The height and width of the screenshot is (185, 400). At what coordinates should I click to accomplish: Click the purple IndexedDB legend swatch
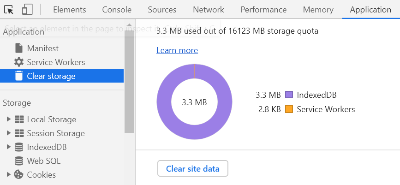pyautogui.click(x=289, y=95)
